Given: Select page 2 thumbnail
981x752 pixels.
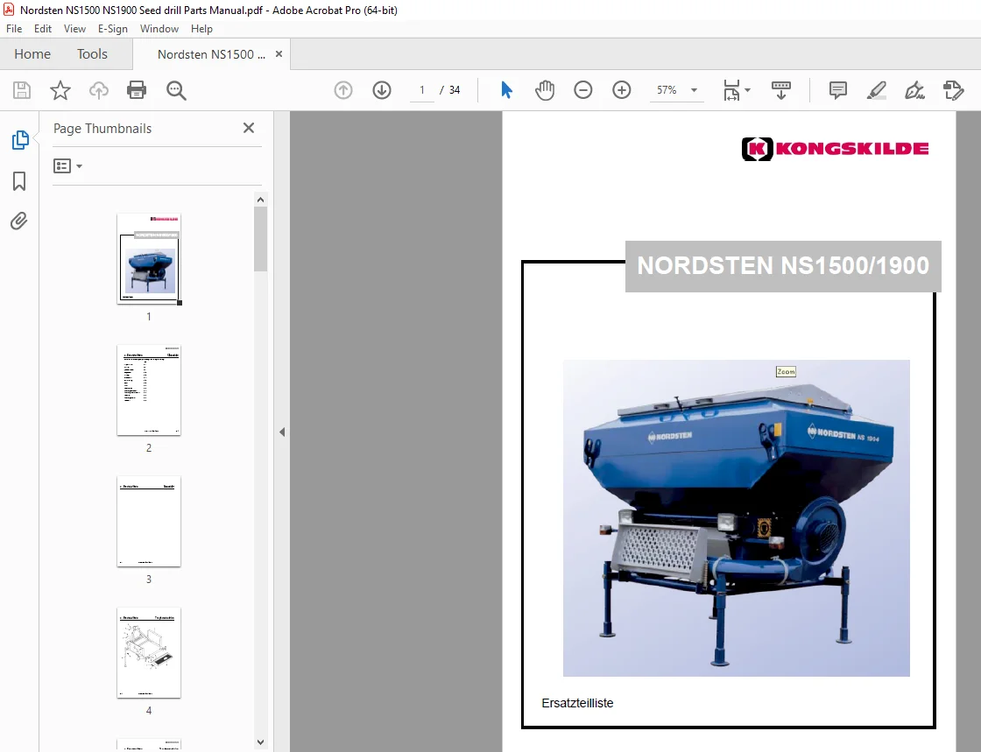Looking at the screenshot, I should (149, 390).
